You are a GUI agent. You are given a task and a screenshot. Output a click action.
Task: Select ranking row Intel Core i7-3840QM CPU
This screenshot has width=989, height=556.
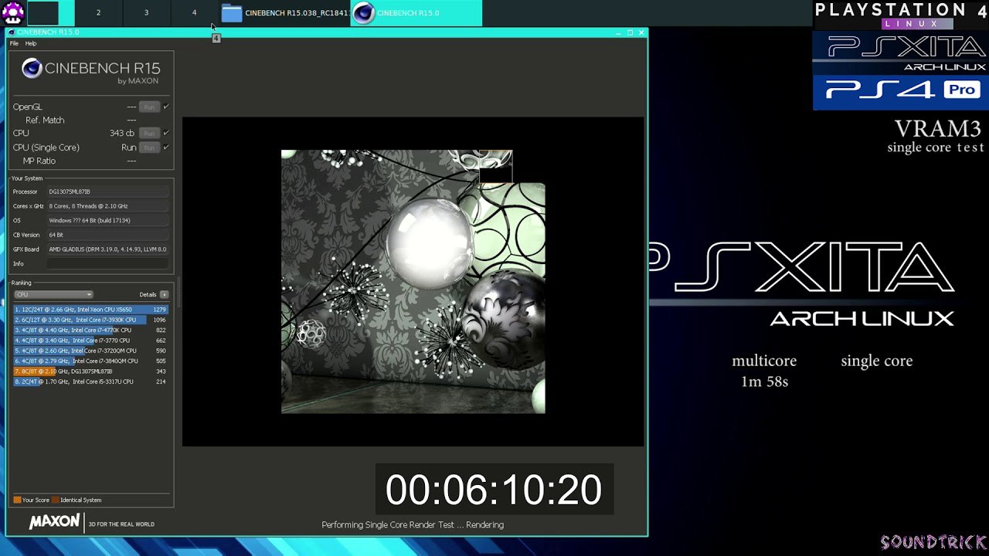point(90,361)
